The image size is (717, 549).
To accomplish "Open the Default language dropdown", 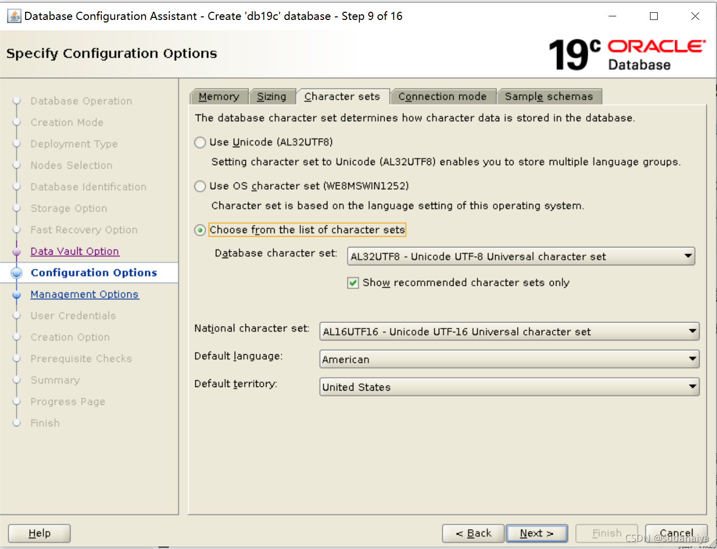I will point(509,359).
